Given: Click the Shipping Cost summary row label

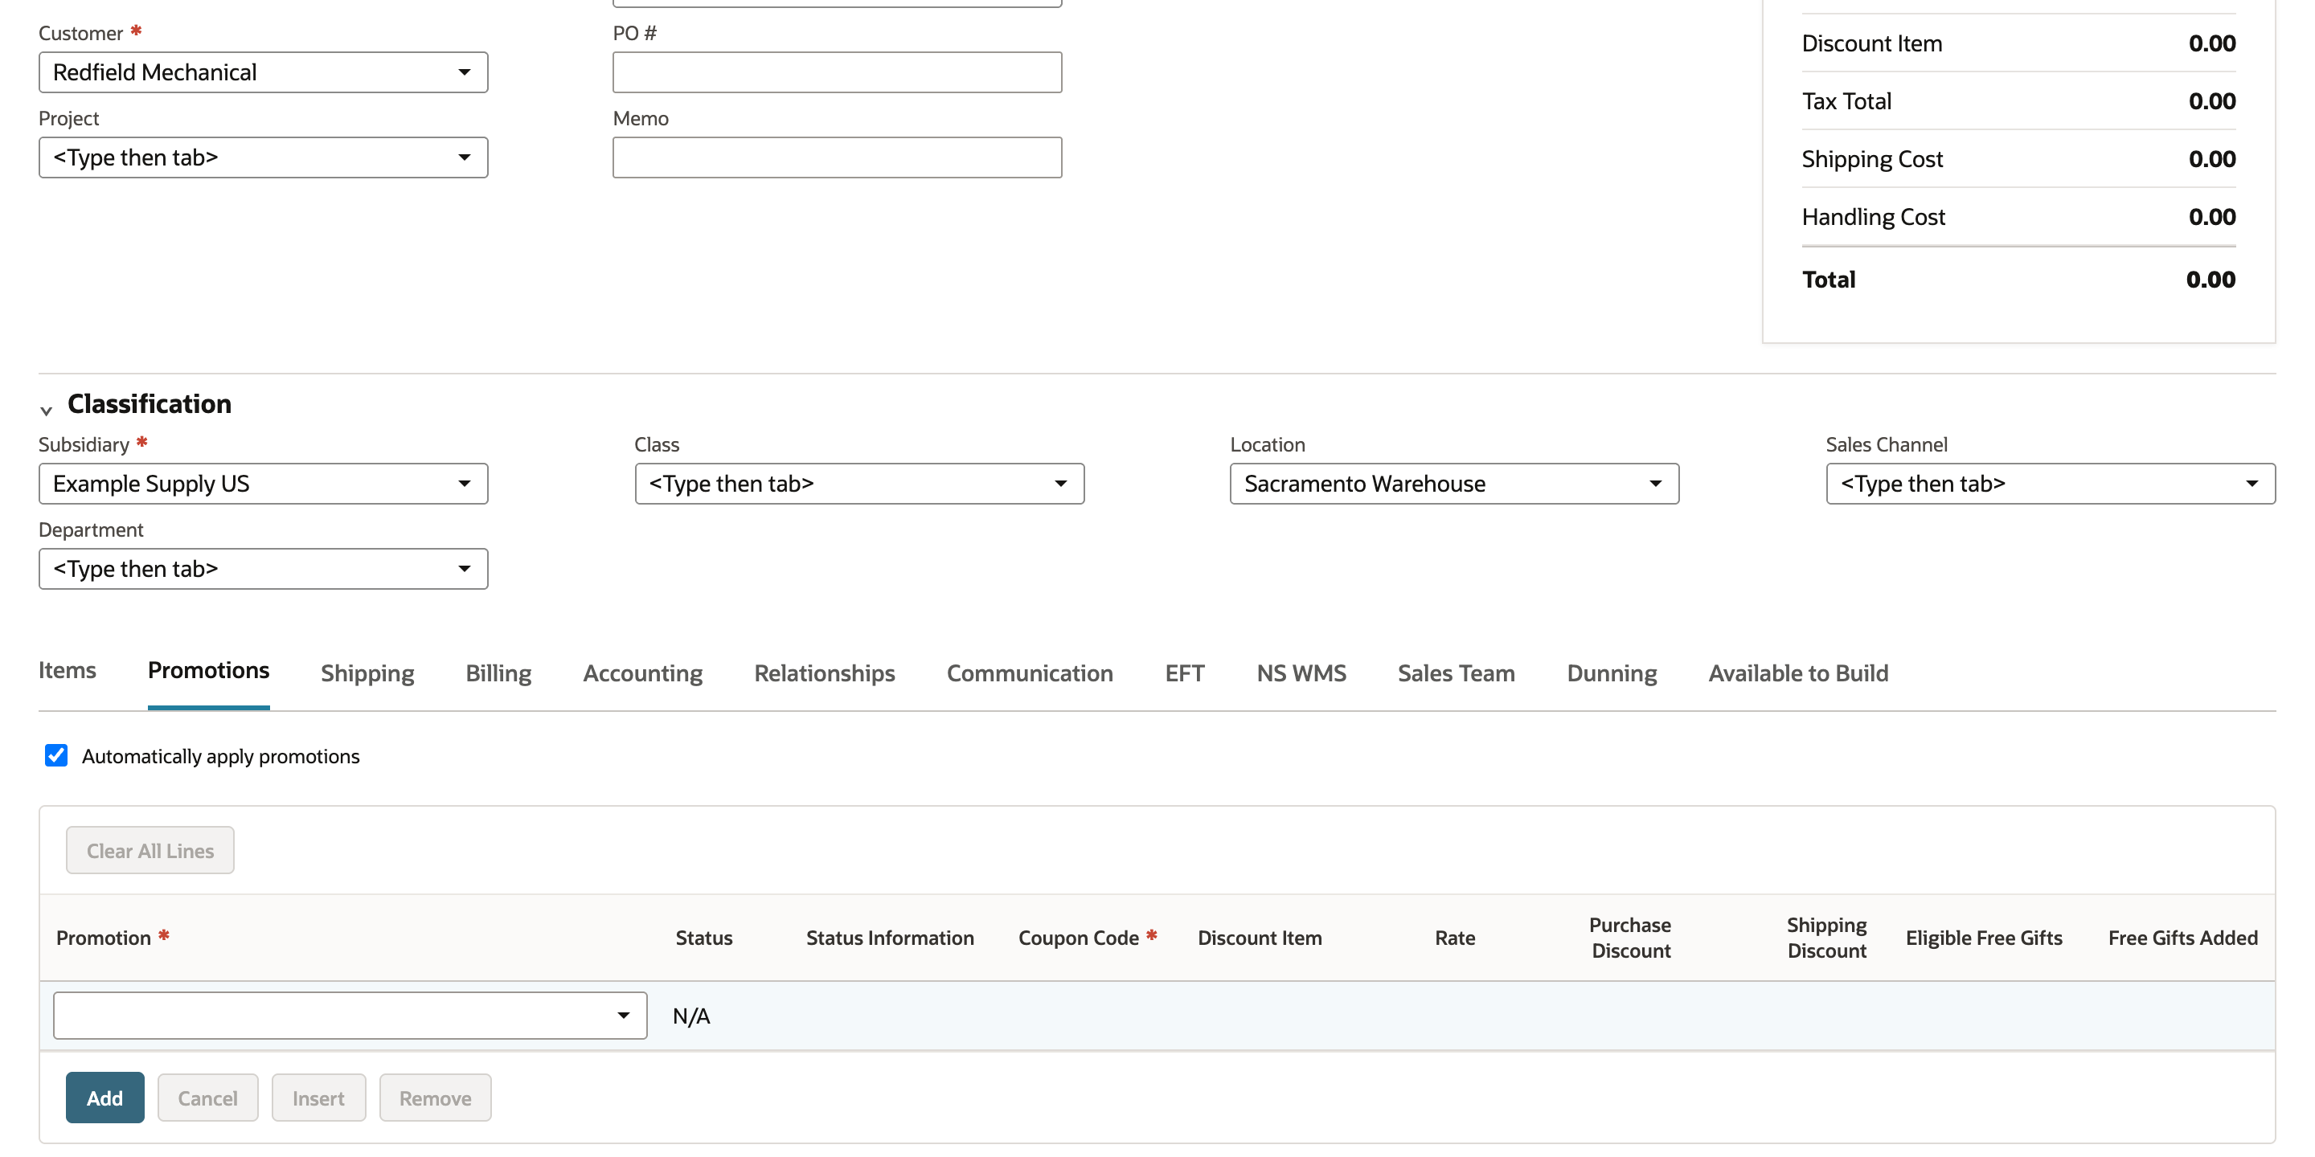Looking at the screenshot, I should [1872, 159].
